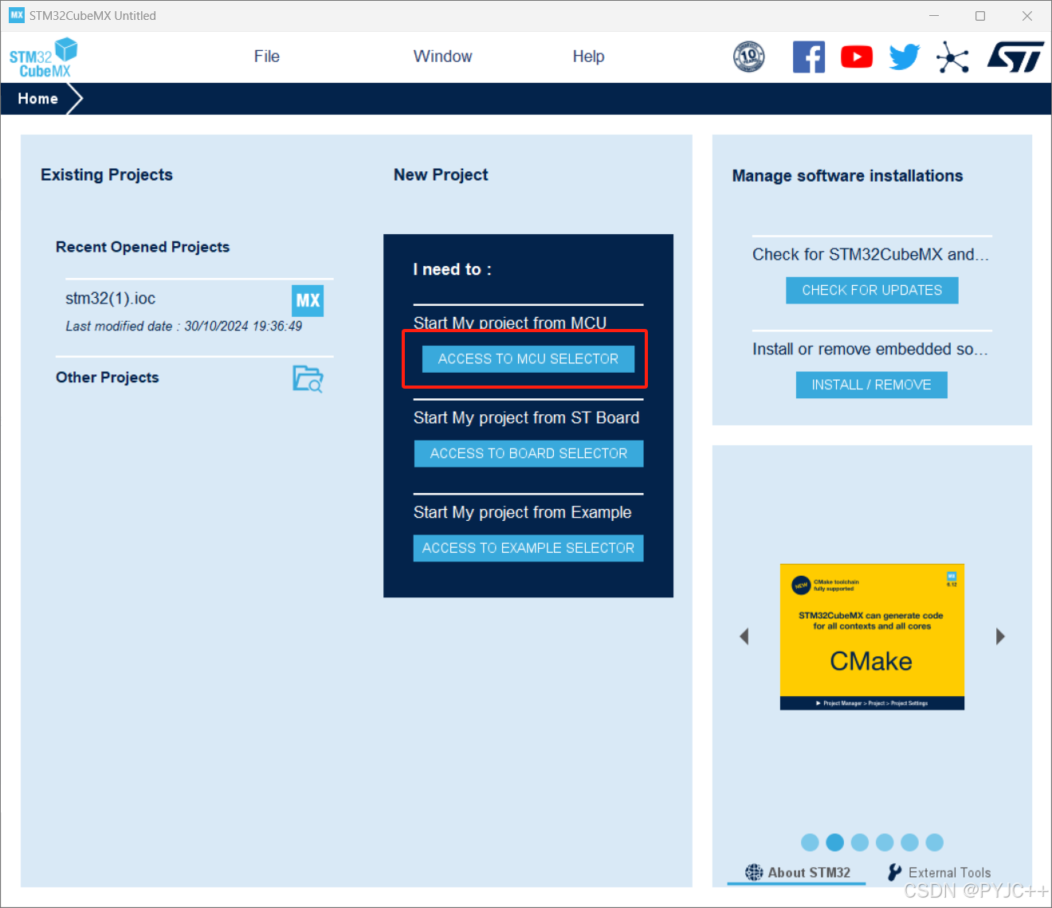Click 'Start My project from ST Board' text

[x=527, y=417]
